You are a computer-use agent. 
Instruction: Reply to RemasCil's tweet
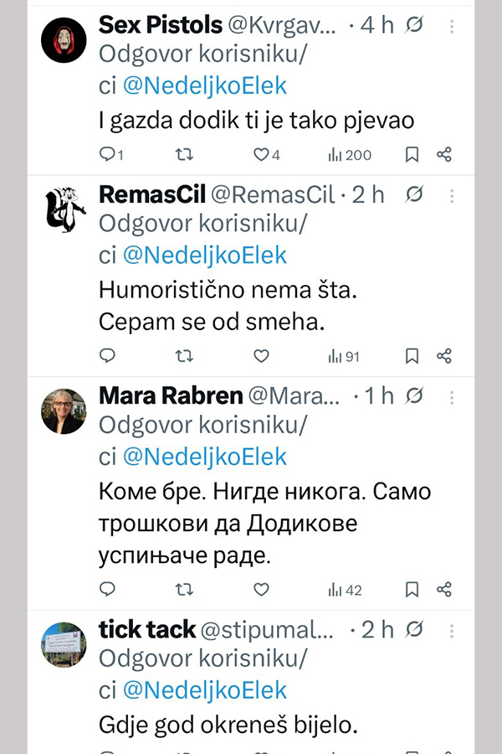click(x=108, y=356)
